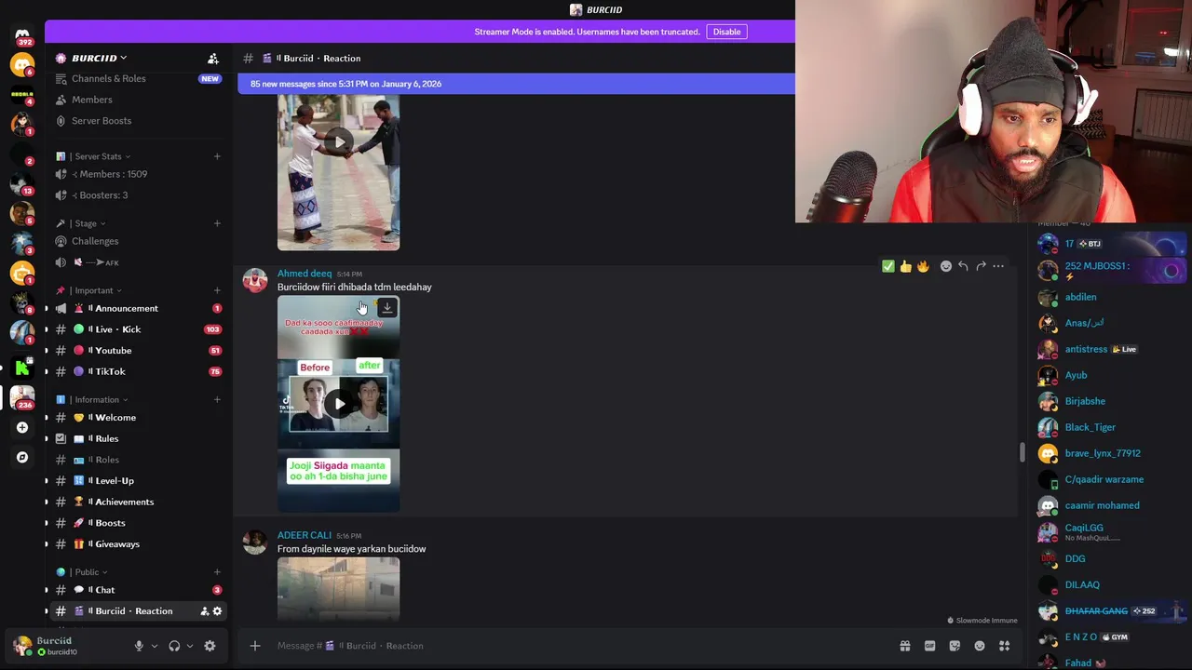Deafen audio with the headphones icon
This screenshot has width=1192, height=670.
click(x=174, y=646)
